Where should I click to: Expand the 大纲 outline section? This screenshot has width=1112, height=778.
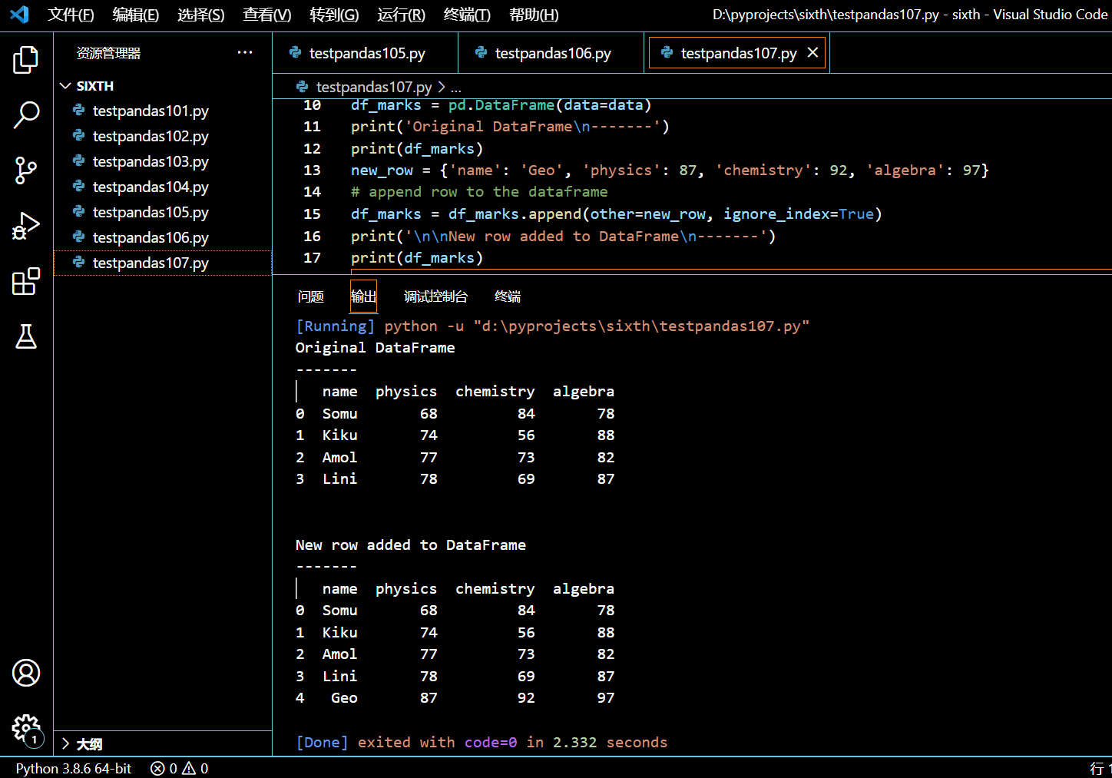(65, 743)
